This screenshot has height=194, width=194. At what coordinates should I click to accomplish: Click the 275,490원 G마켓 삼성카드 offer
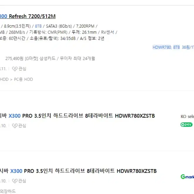click(50, 58)
